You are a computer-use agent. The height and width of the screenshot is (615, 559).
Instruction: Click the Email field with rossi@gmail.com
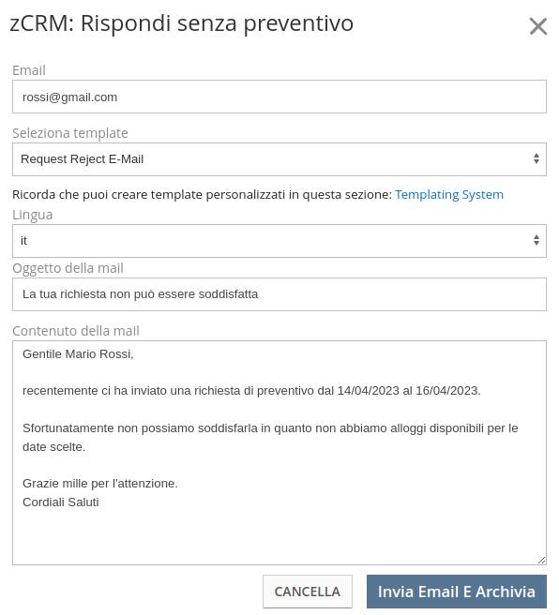click(279, 97)
